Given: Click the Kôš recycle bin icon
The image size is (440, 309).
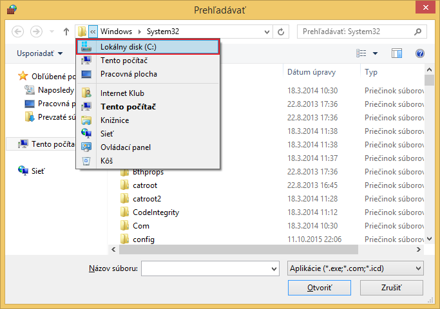Looking at the screenshot, I should point(86,161).
